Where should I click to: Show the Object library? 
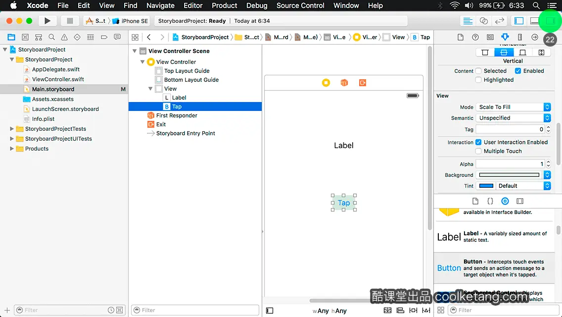click(x=505, y=201)
